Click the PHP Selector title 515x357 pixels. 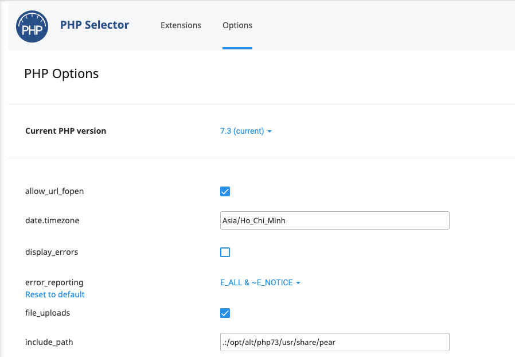pyautogui.click(x=95, y=25)
